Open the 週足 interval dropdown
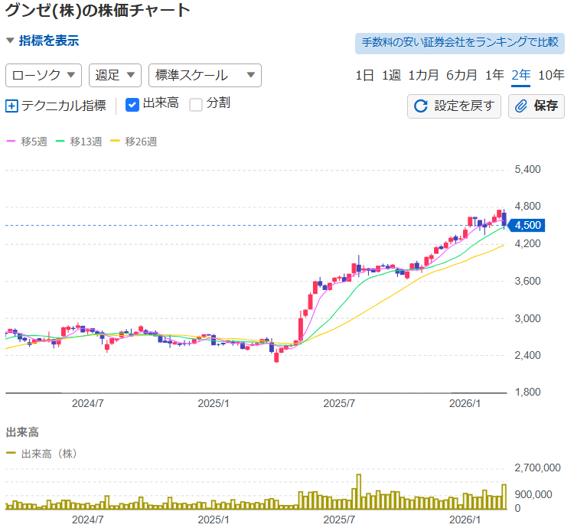The width and height of the screenshot is (574, 531). click(x=116, y=75)
